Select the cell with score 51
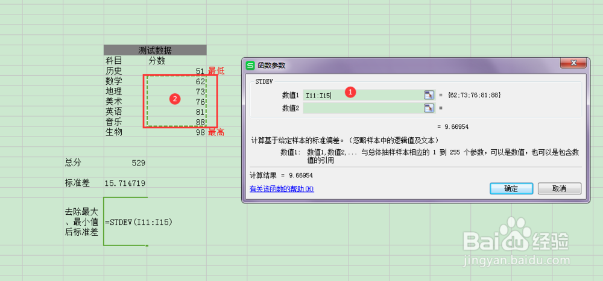 [x=177, y=70]
